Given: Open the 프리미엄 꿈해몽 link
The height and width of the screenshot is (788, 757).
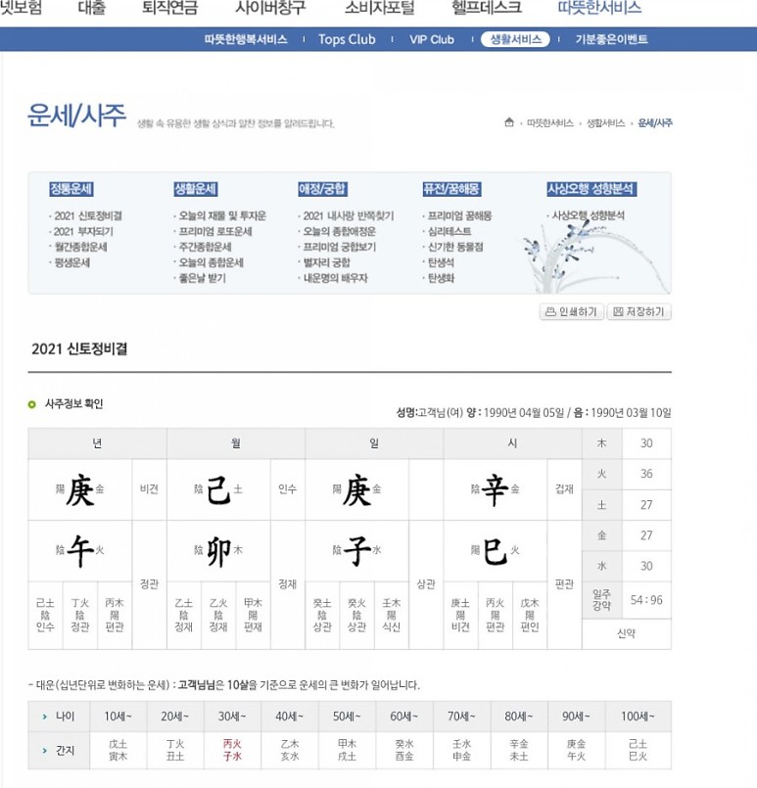Looking at the screenshot, I should click(x=459, y=216).
